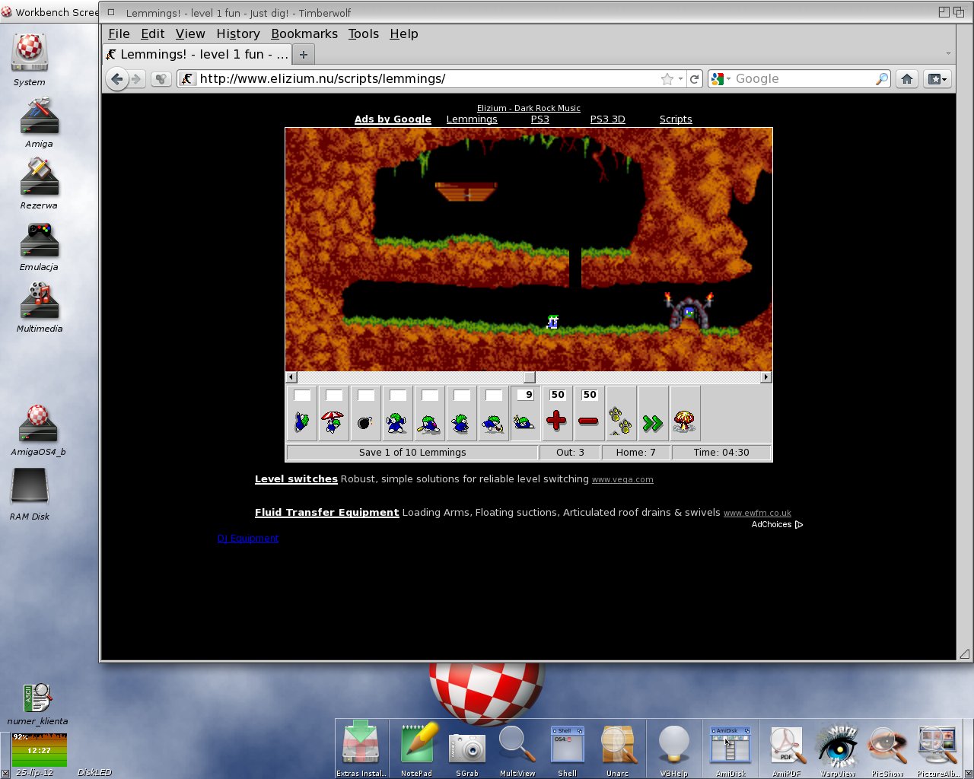The height and width of the screenshot is (779, 974).
Task: Open the RAM Disk icon
Action: tap(30, 493)
